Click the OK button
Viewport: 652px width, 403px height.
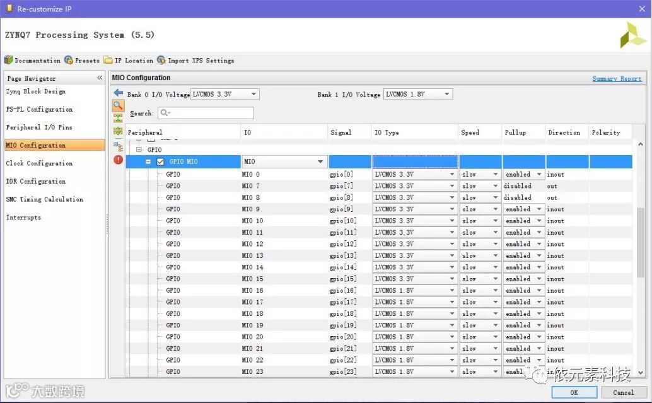[x=574, y=392]
